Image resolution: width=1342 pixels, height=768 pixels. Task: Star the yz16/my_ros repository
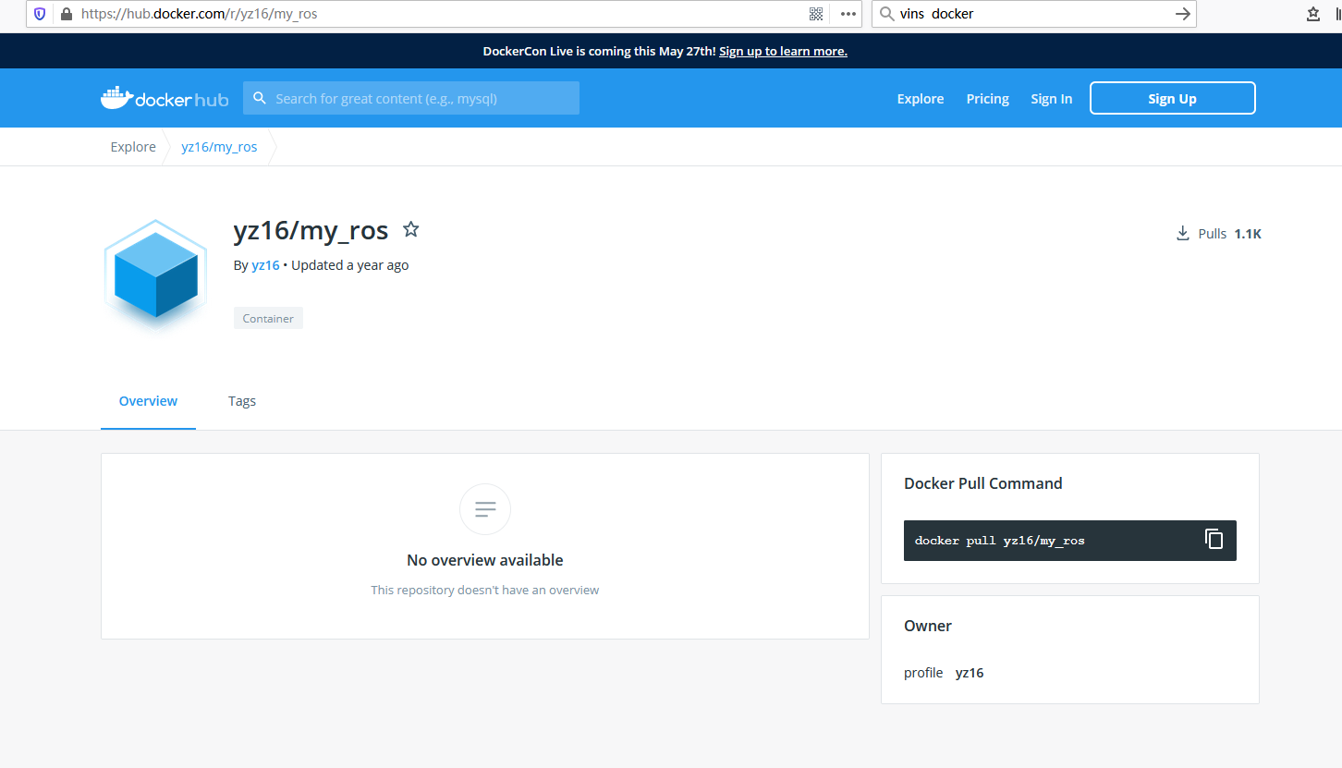[x=410, y=228]
